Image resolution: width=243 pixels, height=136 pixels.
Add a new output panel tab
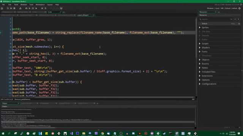tap(97, 103)
